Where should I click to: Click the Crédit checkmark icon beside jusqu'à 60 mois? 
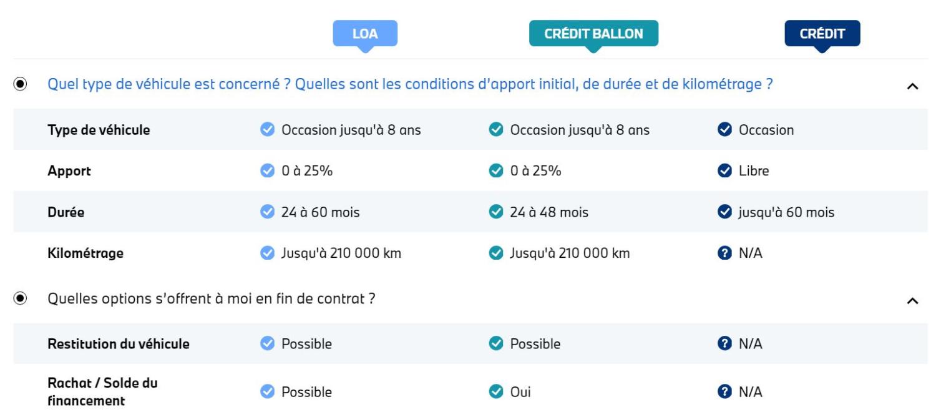click(724, 212)
